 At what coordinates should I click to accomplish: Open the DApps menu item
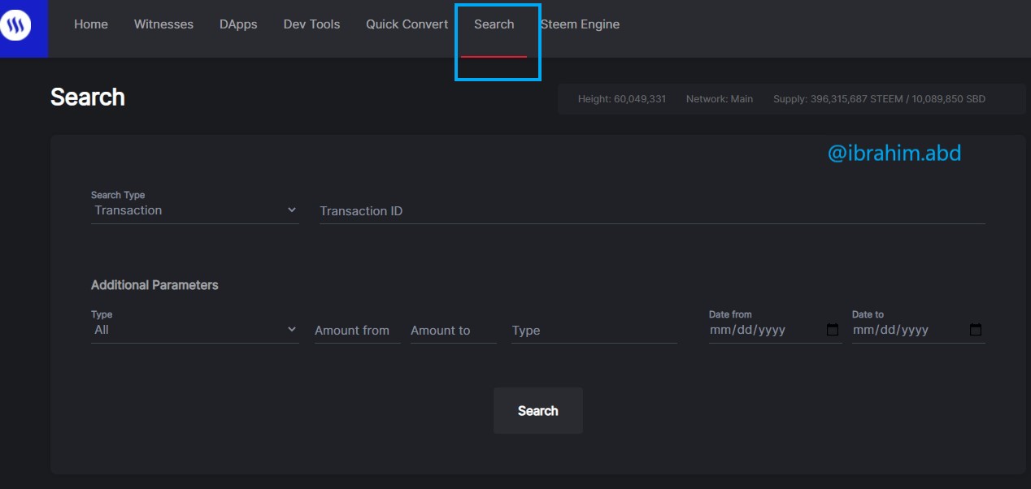[238, 24]
